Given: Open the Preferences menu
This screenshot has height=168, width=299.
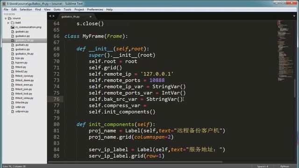Looking at the screenshot, I should click(95, 9).
